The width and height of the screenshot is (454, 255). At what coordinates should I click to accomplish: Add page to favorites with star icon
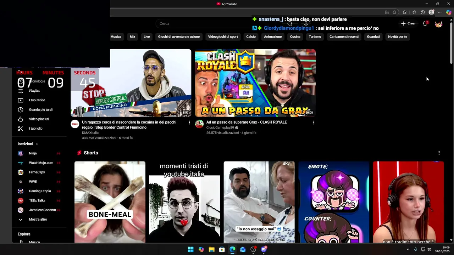[x=394, y=12]
